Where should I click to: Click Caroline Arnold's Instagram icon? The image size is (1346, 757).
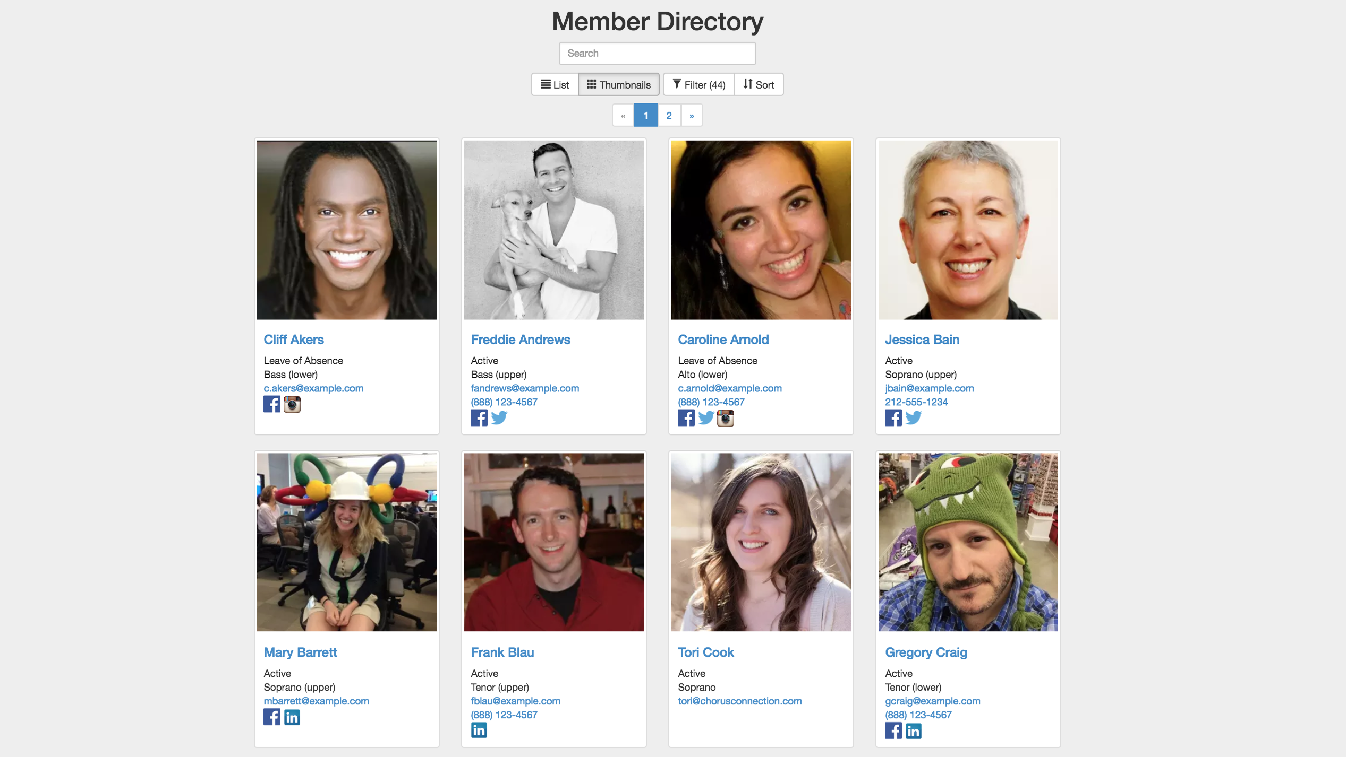click(x=724, y=417)
